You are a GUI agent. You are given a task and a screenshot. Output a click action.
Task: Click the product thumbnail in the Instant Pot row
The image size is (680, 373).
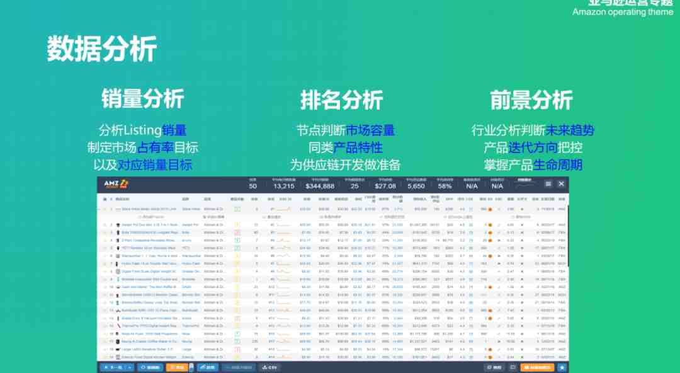(x=118, y=225)
